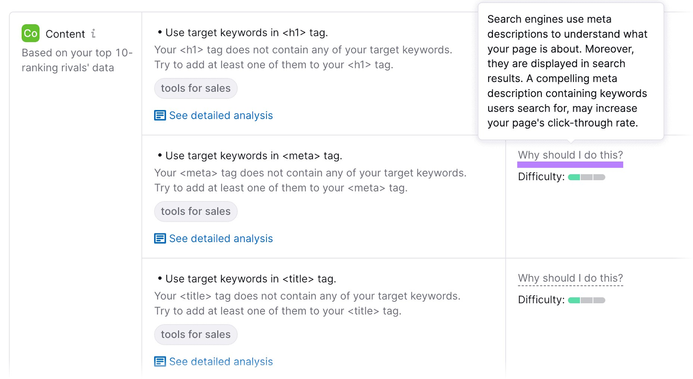Image resolution: width=693 pixels, height=379 pixels.
Task: Click the purple highlight bar under "Why should I do this?"
Action: [x=570, y=164]
